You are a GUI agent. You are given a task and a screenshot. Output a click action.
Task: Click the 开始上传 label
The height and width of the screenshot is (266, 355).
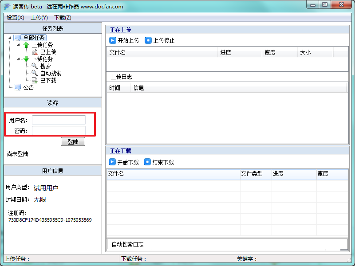coord(128,40)
